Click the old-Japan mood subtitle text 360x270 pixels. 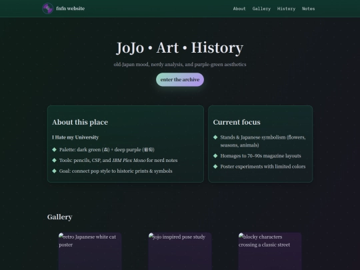[x=180, y=65]
